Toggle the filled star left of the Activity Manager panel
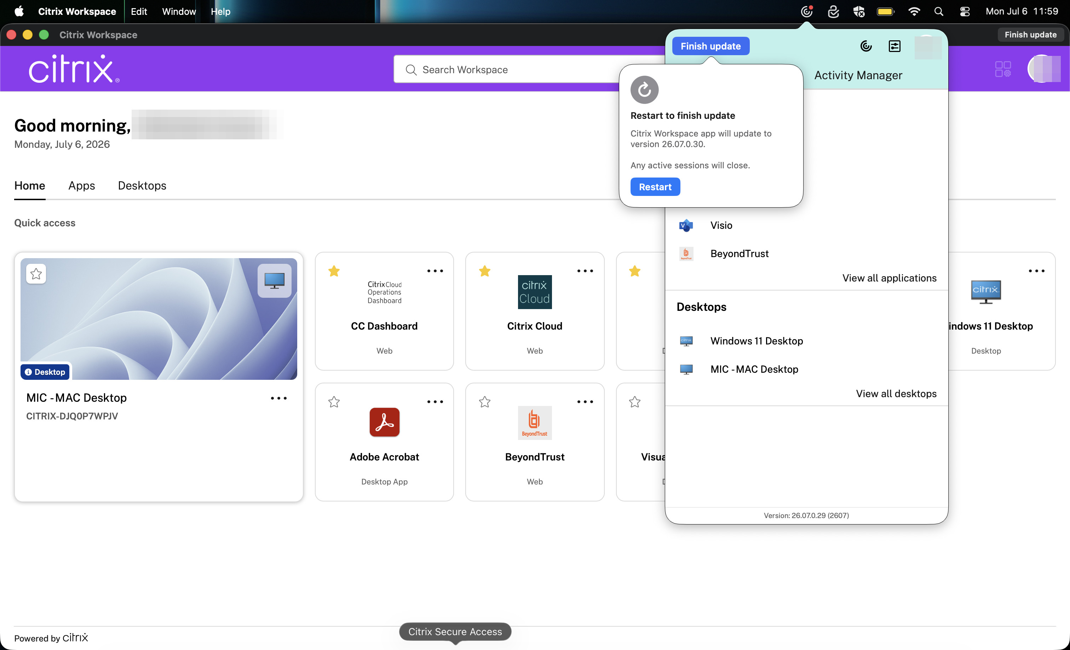This screenshot has height=650, width=1070. click(x=635, y=271)
